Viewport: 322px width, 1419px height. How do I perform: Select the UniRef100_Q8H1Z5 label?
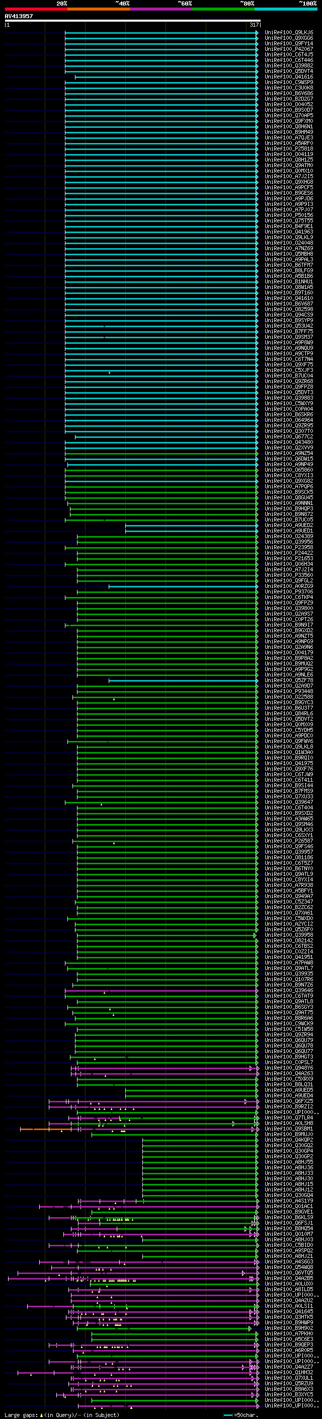coord(289,160)
